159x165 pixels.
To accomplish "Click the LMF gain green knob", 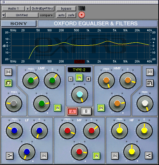I will pyautogui.click(x=42, y=103).
